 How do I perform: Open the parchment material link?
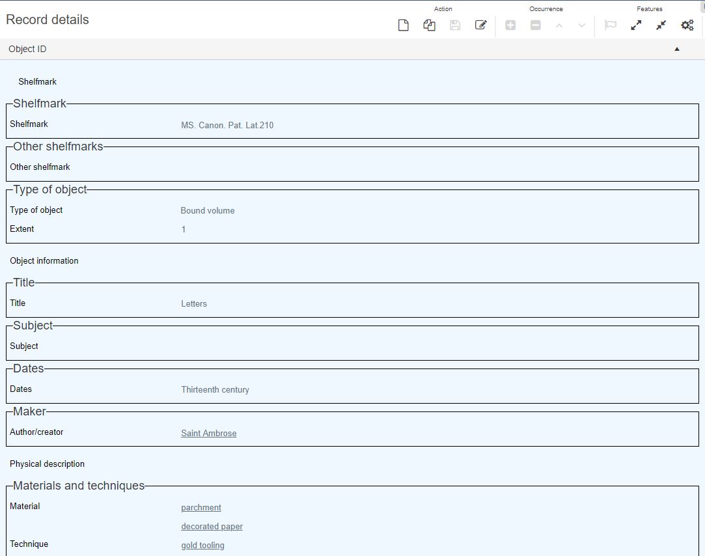201,508
